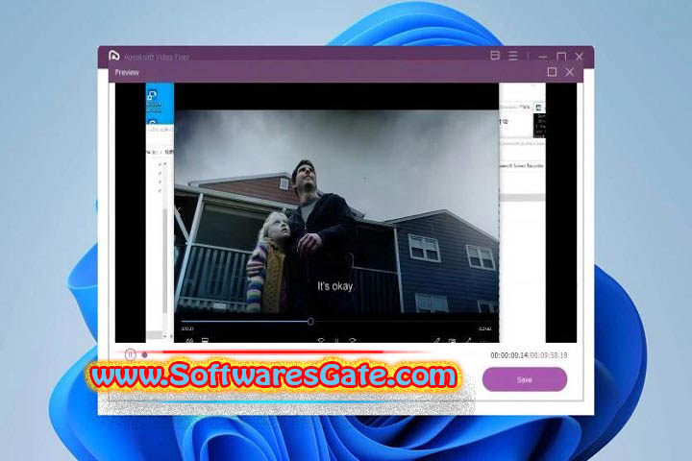Screen dimensions: 692x461
Task: Click the video preview showing "It's okay."
Action: coord(346,212)
